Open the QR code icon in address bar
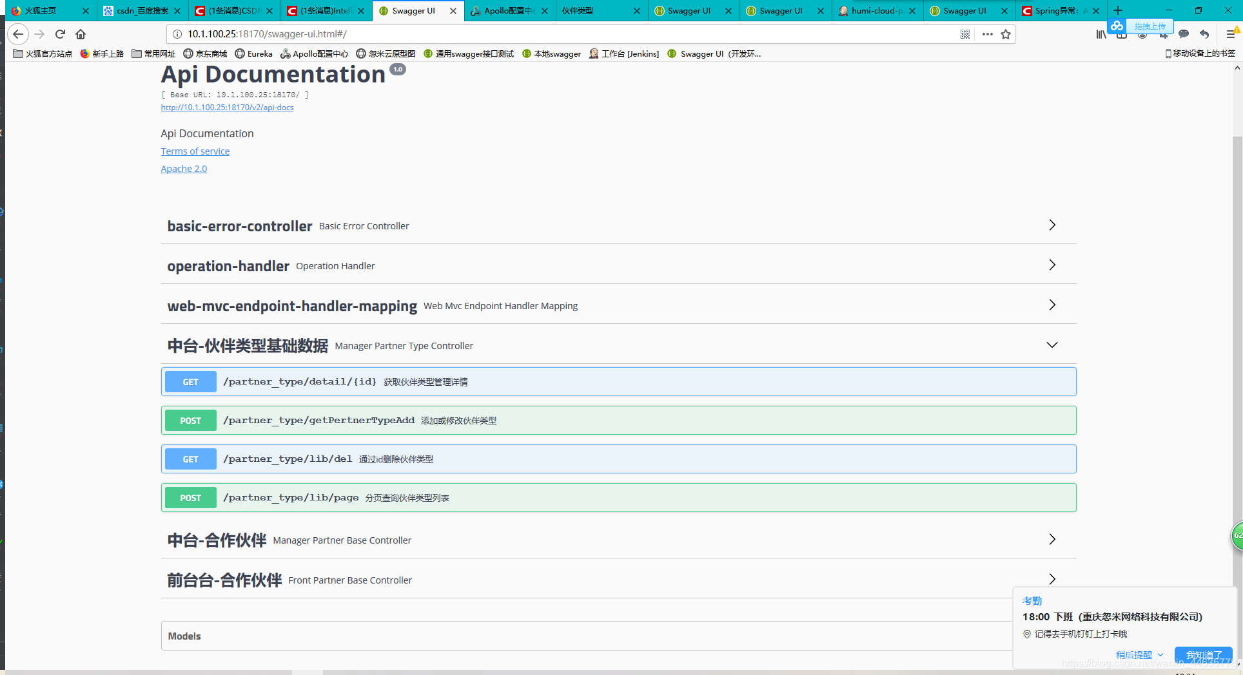Screen dimensions: 1243x675 coord(965,34)
